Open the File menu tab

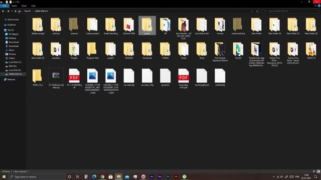pyautogui.click(x=5, y=5)
